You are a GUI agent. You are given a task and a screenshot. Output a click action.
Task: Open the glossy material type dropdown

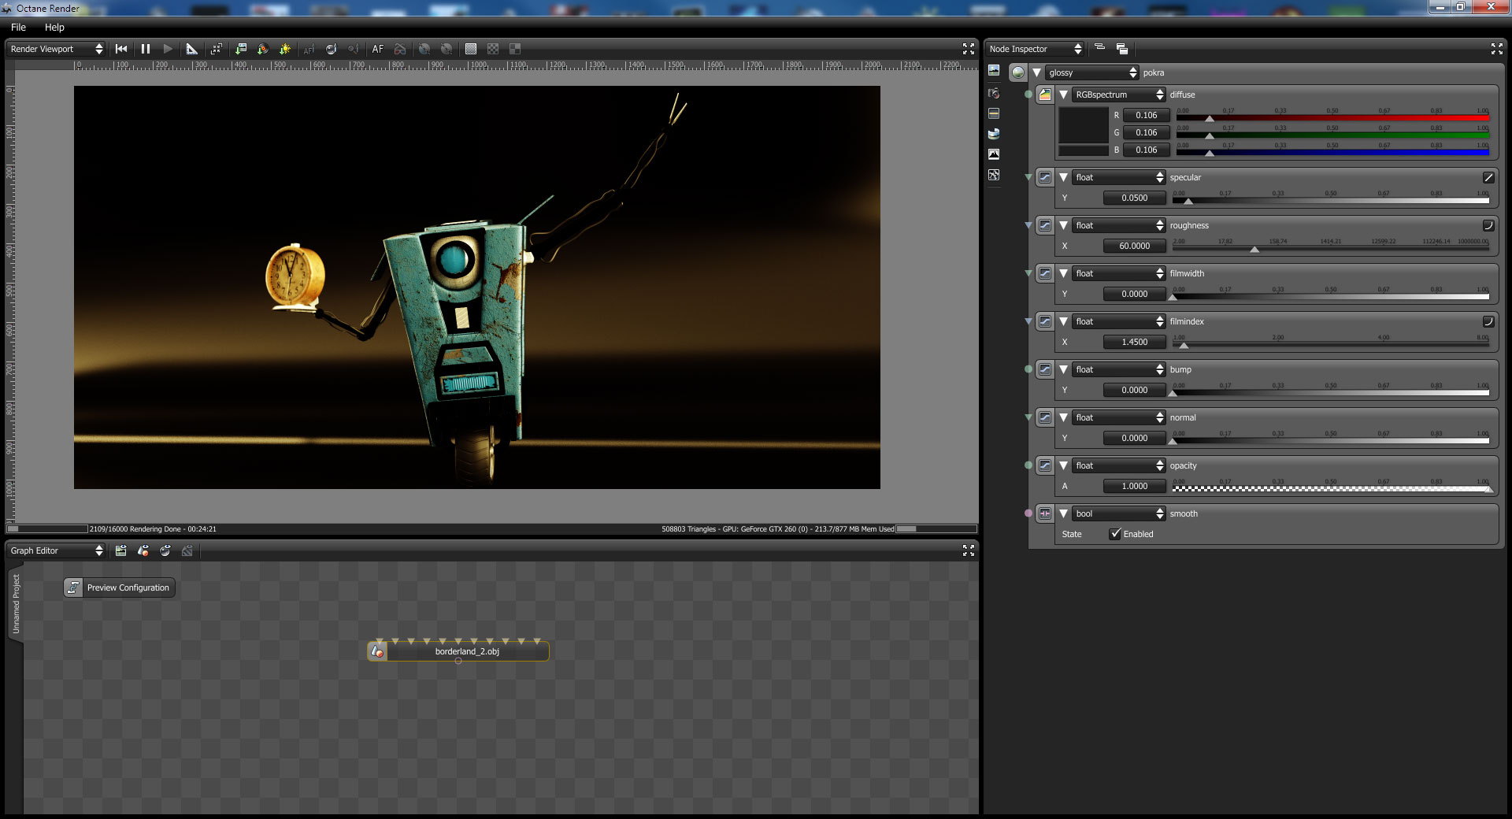pos(1092,72)
